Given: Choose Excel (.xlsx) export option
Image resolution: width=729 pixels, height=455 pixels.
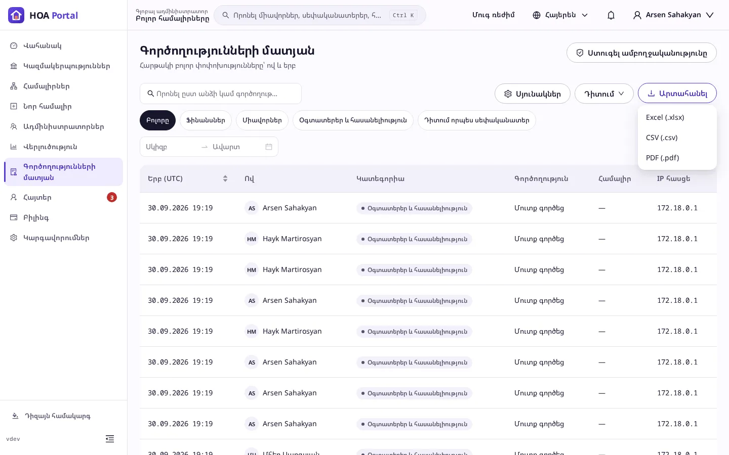Looking at the screenshot, I should (x=677, y=117).
